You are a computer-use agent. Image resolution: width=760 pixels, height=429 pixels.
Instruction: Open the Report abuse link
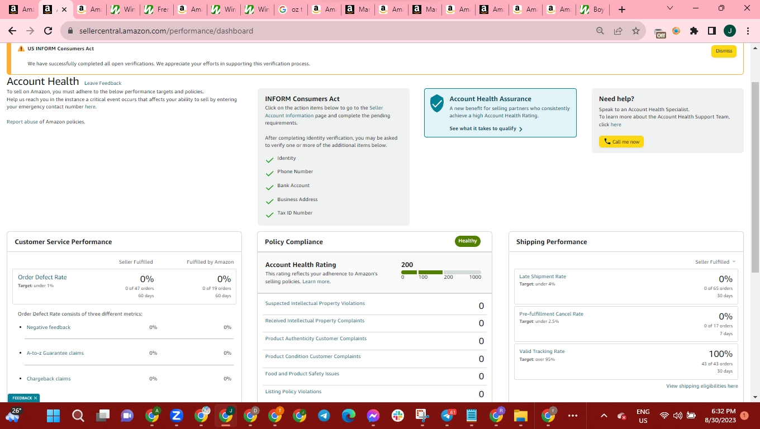click(22, 122)
